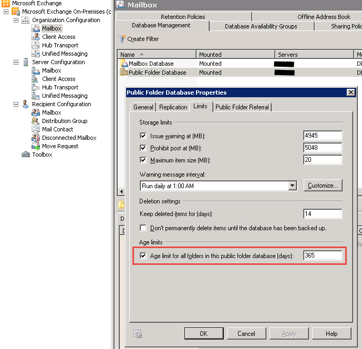Click the Create Filter link
Screen dimensions: 362x349
coord(143,39)
